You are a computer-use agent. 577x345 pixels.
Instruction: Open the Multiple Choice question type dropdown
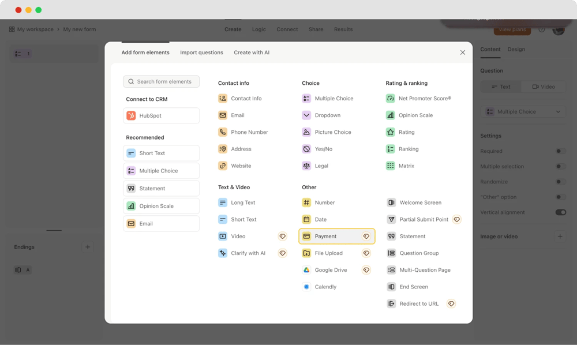click(x=523, y=112)
